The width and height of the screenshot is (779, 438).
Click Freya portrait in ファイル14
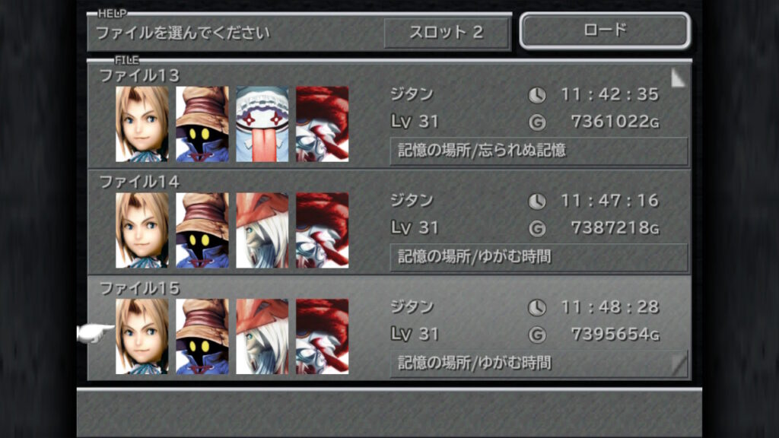(x=262, y=230)
